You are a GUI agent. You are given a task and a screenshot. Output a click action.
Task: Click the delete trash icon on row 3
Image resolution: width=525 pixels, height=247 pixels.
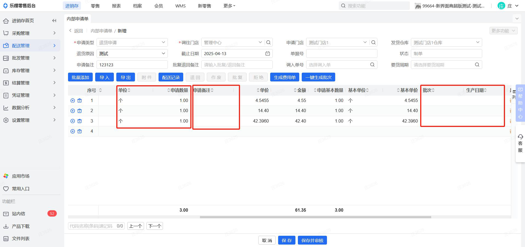click(x=80, y=121)
